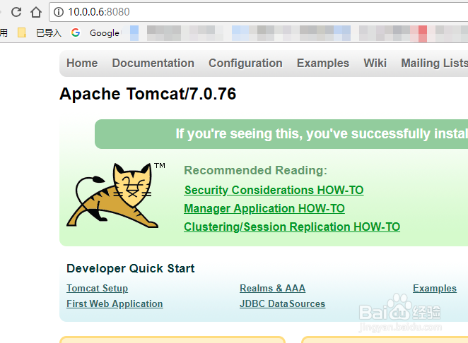Click the green successfully installed banner
The width and height of the screenshot is (468, 343).
[x=281, y=134]
